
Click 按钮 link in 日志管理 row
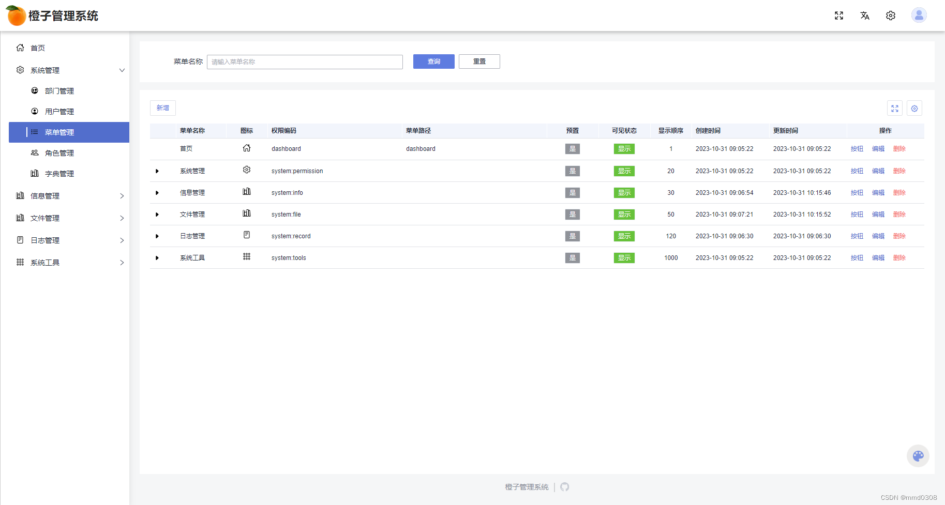point(857,236)
